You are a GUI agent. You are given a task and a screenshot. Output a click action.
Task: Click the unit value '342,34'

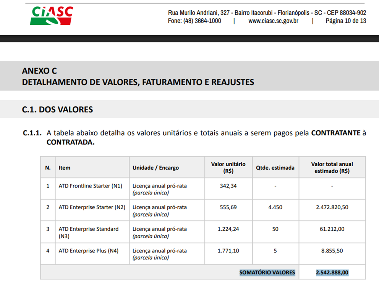point(228,186)
